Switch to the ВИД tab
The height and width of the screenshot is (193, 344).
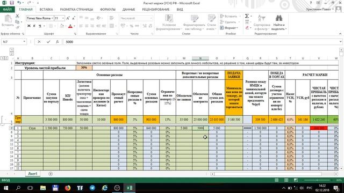[180, 10]
